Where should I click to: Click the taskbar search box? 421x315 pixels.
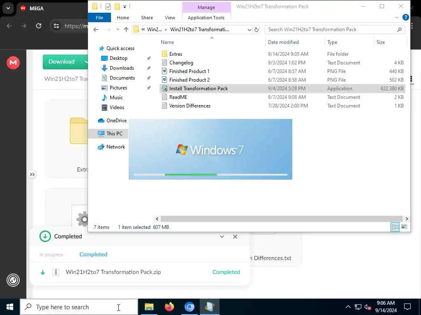(79, 307)
